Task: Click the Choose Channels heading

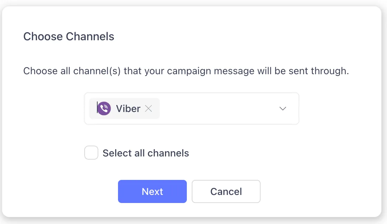Action: 68,36
